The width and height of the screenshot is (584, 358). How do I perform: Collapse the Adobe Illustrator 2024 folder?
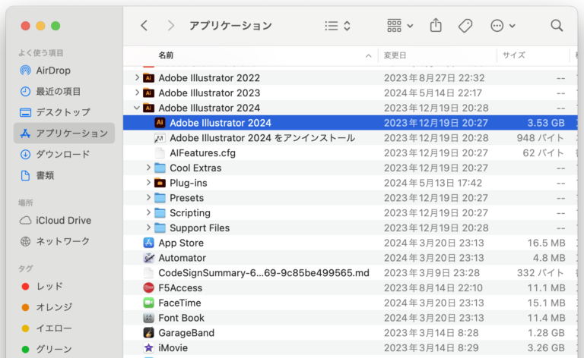point(137,108)
